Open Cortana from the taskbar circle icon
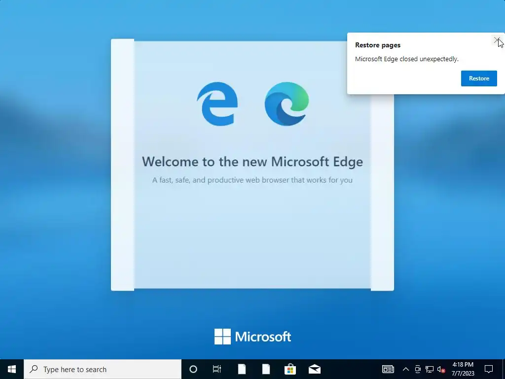Viewport: 505px width, 379px height. [193, 369]
